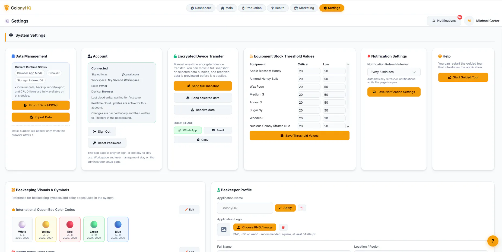The height and width of the screenshot is (252, 502).
Task: Open the Notification Refresh Interval dropdown
Action: (394, 72)
